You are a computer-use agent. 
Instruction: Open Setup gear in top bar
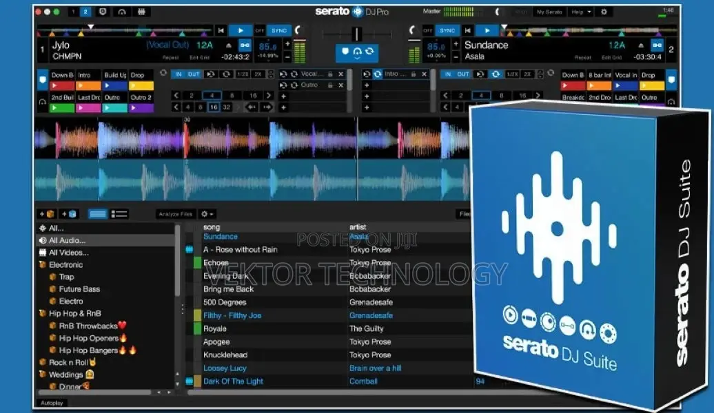[604, 12]
